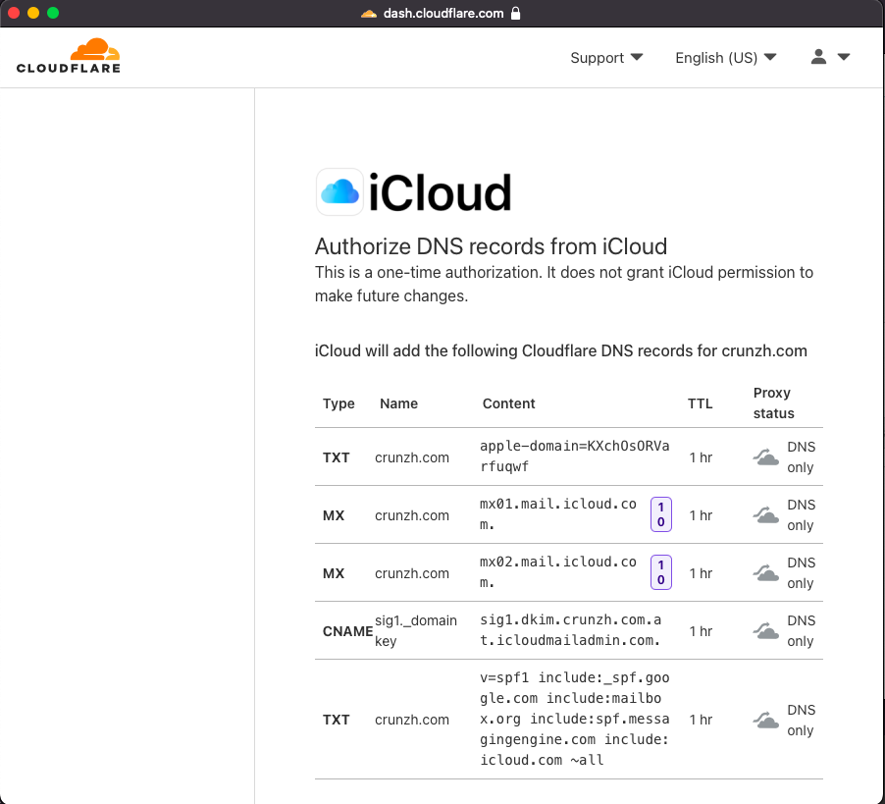The image size is (885, 804).
Task: Click the priority 10 badge for mx01
Action: pyautogui.click(x=661, y=514)
